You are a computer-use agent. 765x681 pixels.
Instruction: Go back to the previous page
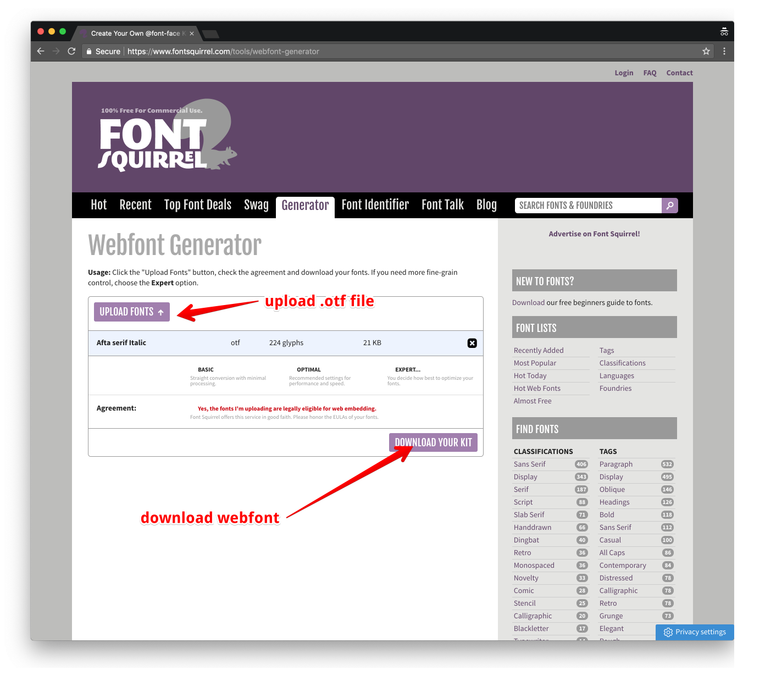41,51
